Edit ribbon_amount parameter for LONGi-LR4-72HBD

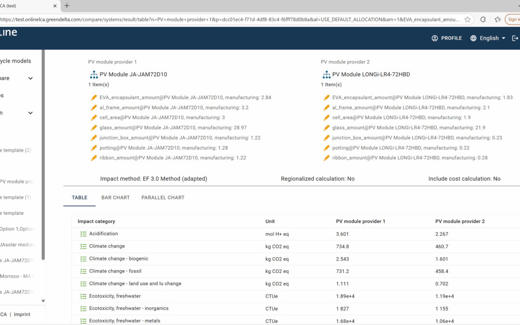pos(327,158)
